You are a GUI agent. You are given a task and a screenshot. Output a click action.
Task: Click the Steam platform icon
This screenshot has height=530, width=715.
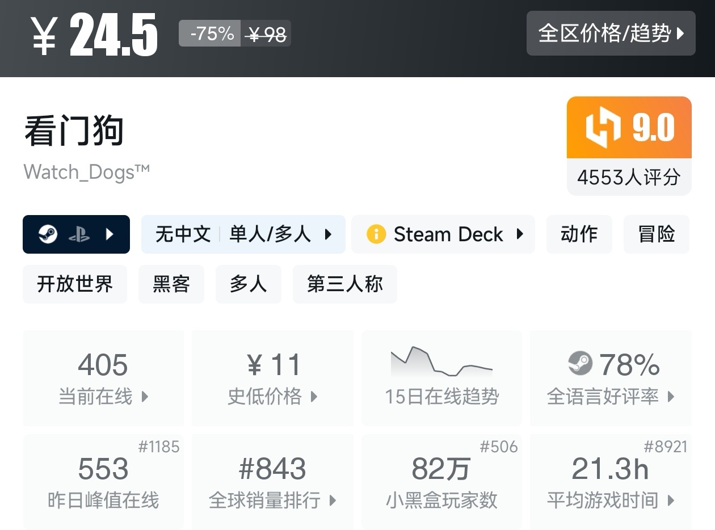coord(48,234)
